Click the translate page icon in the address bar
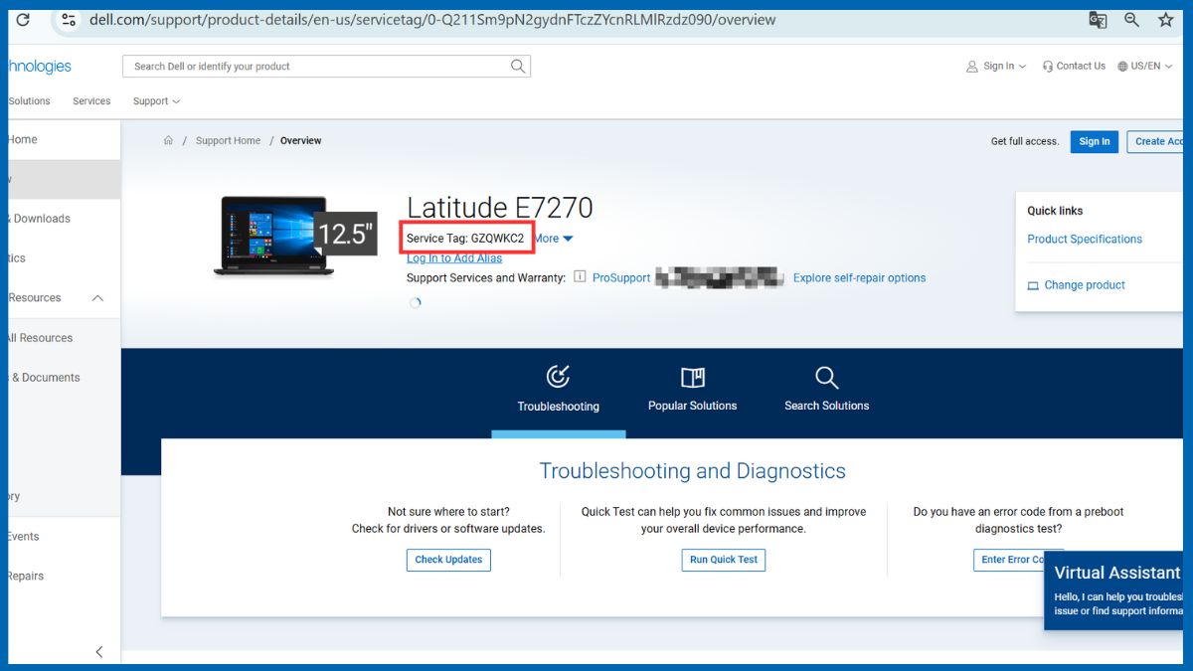The image size is (1193, 671). pos(1098,19)
